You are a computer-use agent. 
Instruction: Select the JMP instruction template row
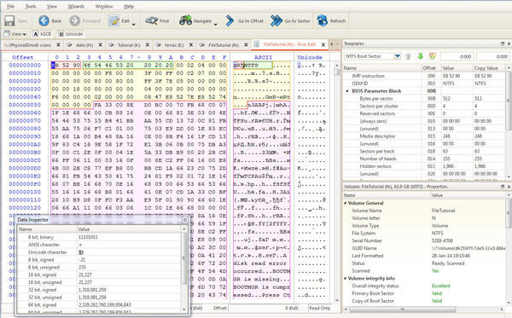tap(424, 76)
